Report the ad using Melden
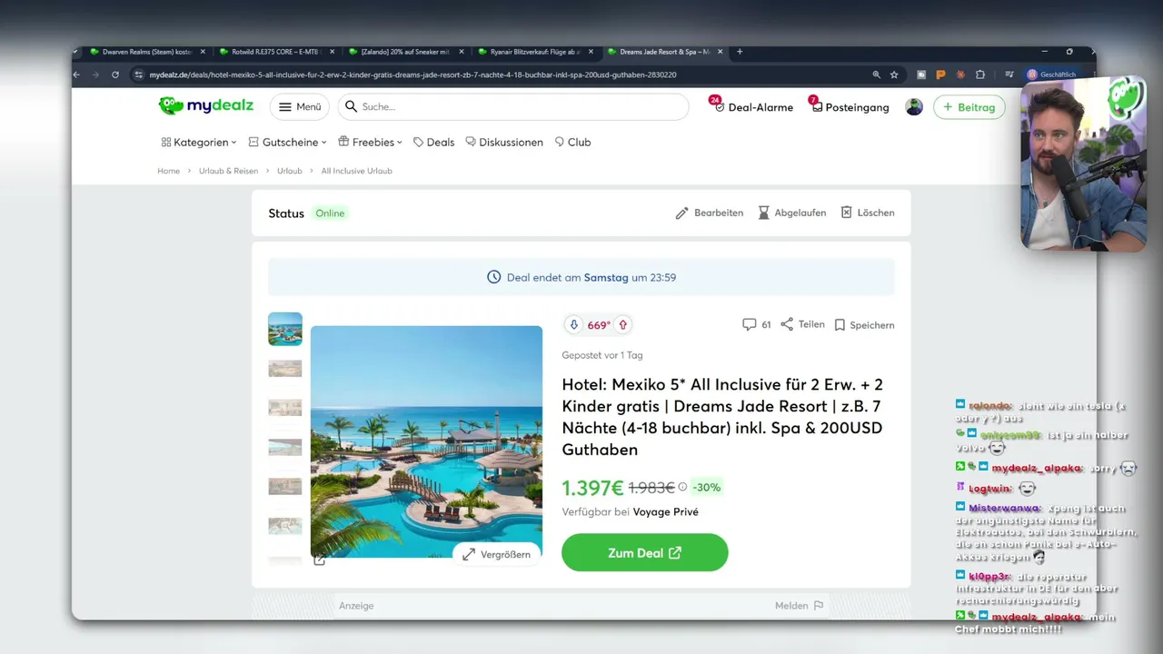This screenshot has width=1163, height=654. 800,606
